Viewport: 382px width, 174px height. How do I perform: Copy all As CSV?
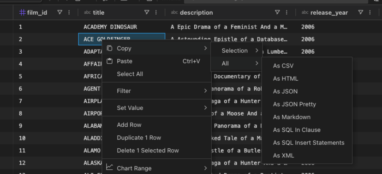click(307, 66)
